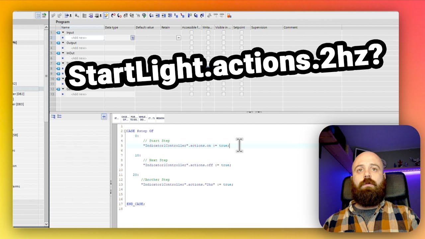Viewport: 425px width, 239px height.
Task: Click the green arrow icon above the project tree
Action: tap(44, 15)
